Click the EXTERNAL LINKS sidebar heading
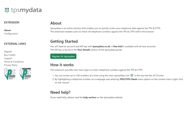 tap(15, 44)
